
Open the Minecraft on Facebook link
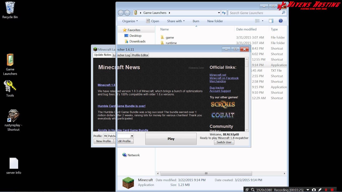224,78
